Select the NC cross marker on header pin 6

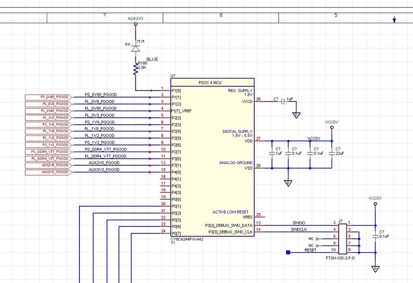pyautogui.click(x=317, y=239)
